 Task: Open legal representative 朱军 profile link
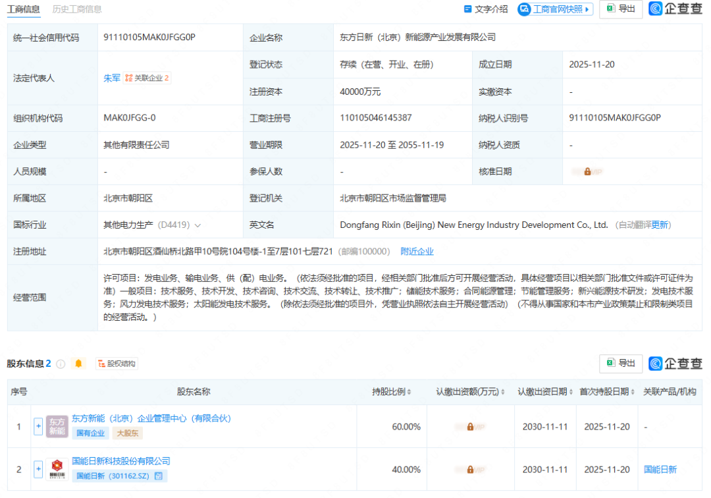click(x=112, y=78)
